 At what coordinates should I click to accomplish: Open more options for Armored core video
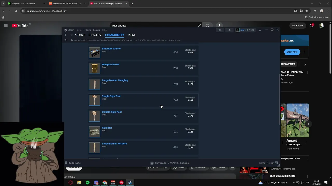(x=306, y=142)
